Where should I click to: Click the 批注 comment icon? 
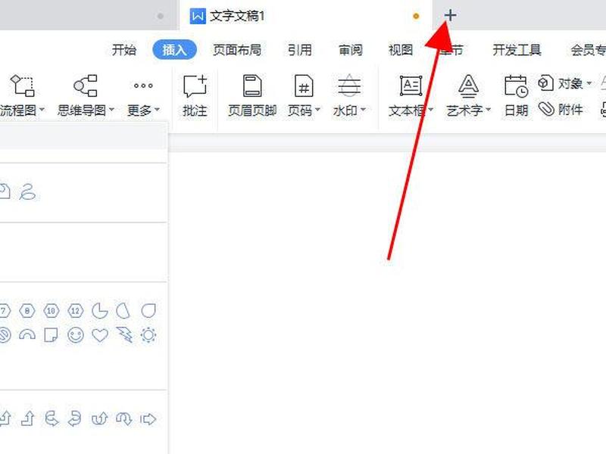(x=195, y=86)
